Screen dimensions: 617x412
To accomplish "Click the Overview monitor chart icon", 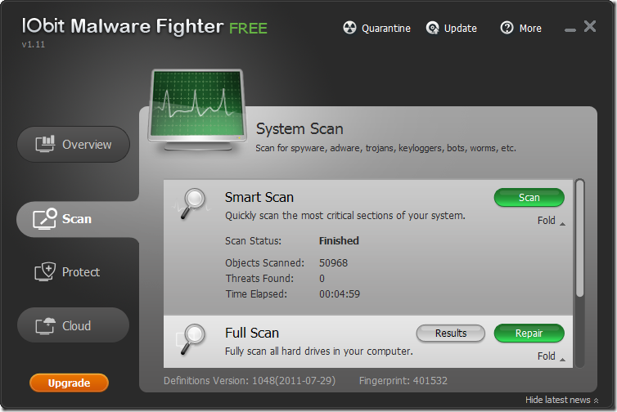I will (x=45, y=145).
